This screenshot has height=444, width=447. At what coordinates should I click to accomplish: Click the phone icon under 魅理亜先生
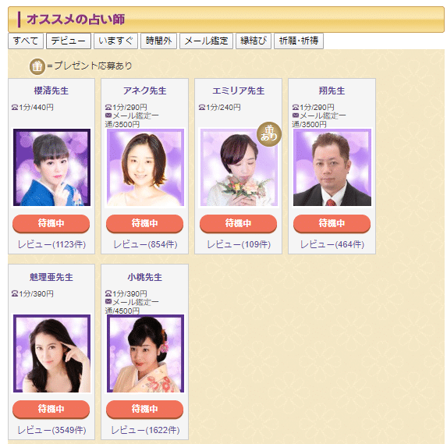(15, 293)
